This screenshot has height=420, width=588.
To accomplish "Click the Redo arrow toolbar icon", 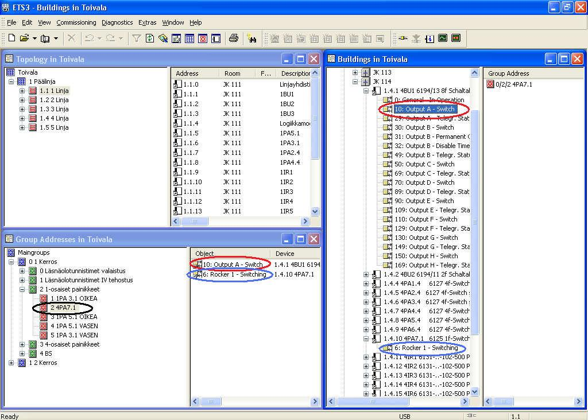I will tap(110, 38).
